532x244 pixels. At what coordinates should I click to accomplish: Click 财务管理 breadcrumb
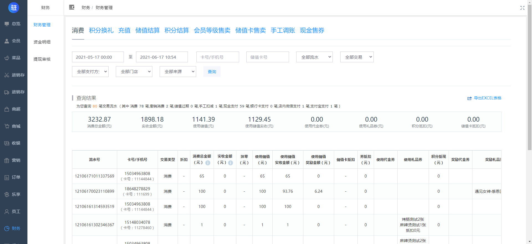coord(104,7)
